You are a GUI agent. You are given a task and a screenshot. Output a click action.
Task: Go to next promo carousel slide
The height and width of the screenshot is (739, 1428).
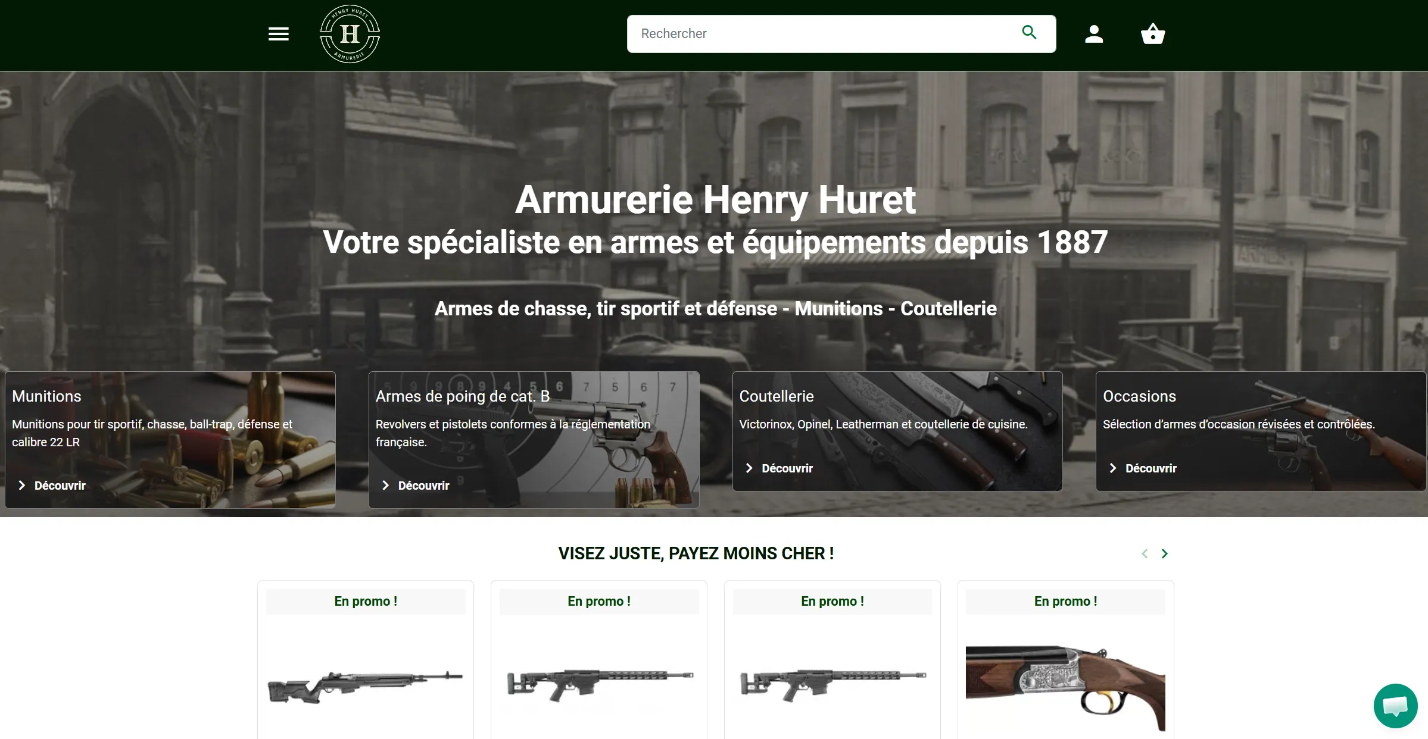[1165, 553]
